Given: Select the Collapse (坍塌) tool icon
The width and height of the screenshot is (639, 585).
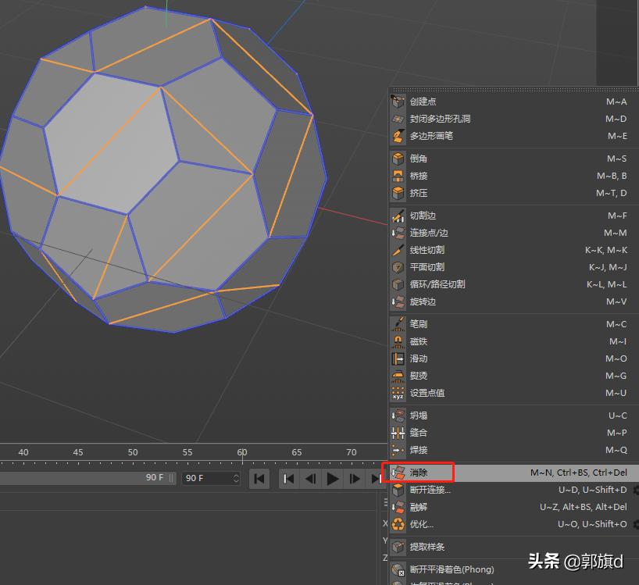Looking at the screenshot, I should point(398,415).
